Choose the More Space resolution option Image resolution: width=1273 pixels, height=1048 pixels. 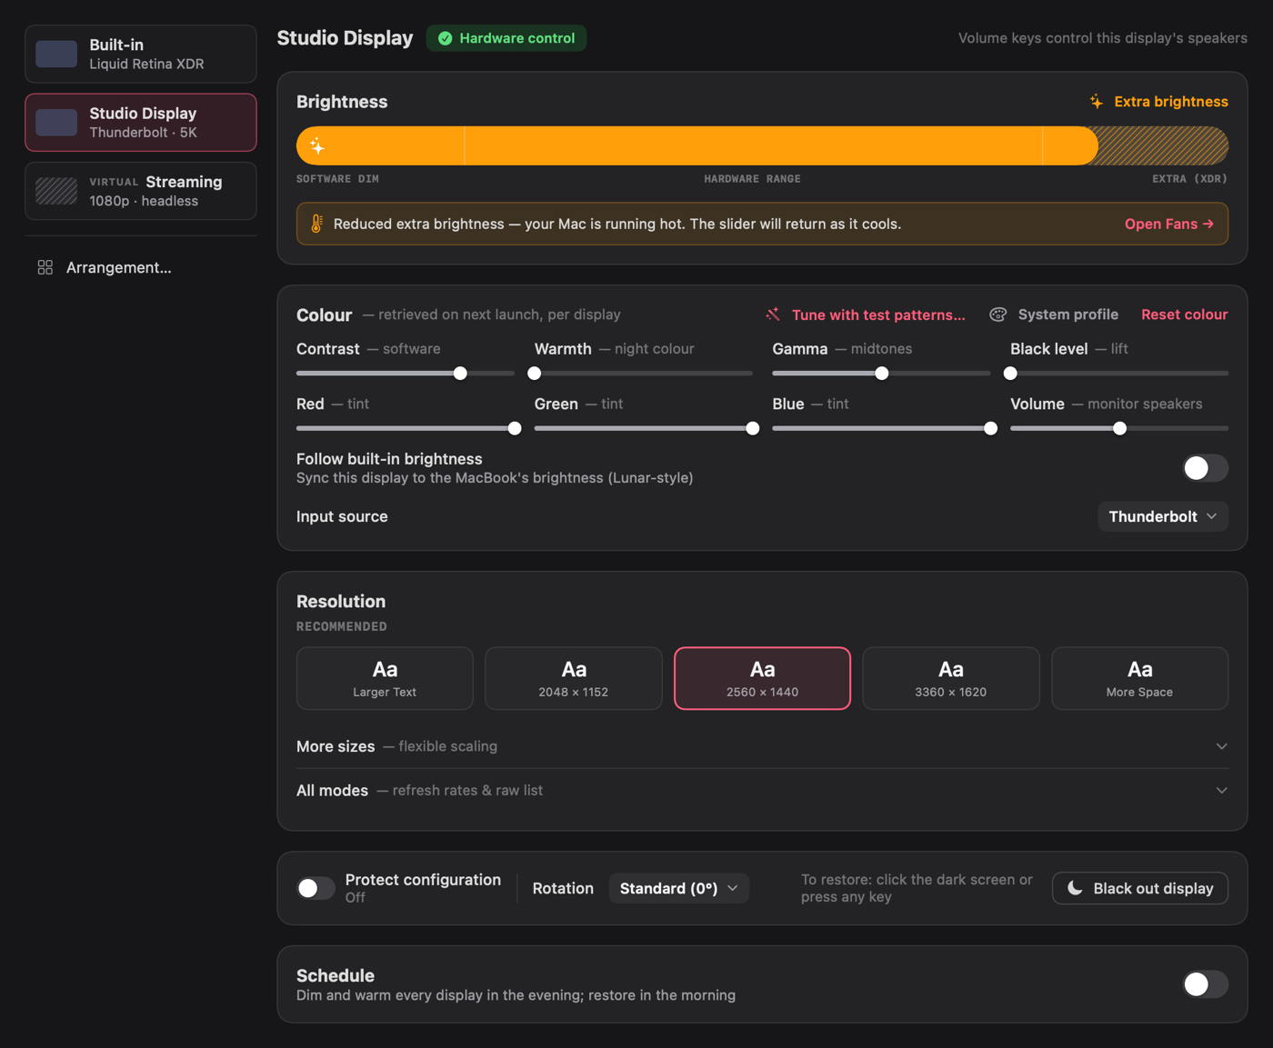pos(1139,678)
